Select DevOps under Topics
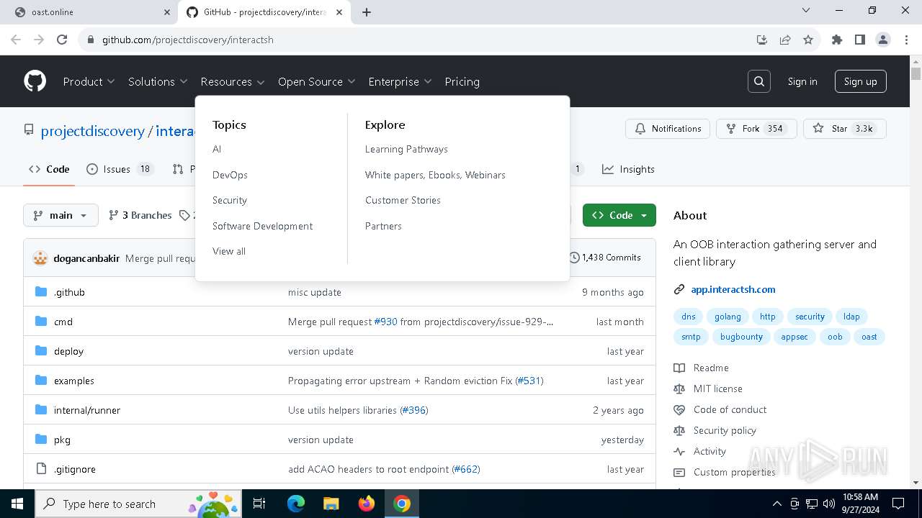 click(230, 175)
